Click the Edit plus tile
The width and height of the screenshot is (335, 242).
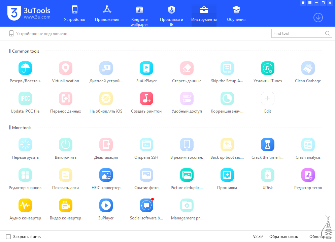[x=267, y=98]
